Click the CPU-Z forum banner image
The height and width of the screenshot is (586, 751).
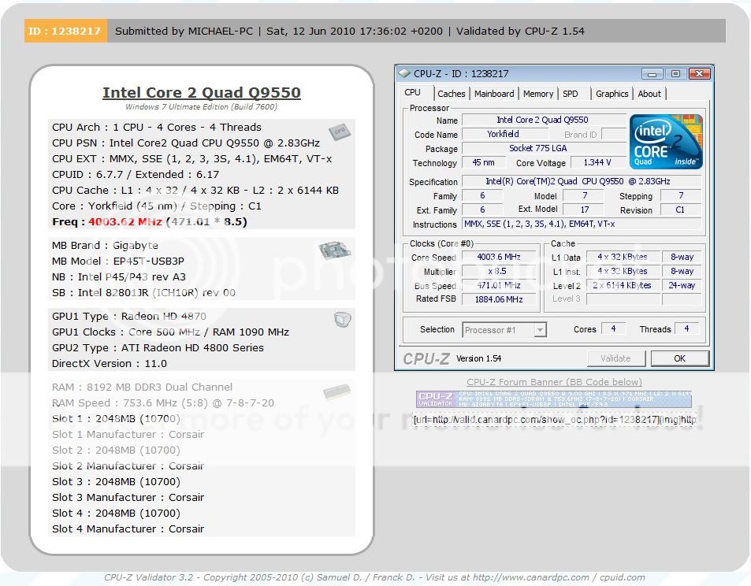click(x=553, y=400)
